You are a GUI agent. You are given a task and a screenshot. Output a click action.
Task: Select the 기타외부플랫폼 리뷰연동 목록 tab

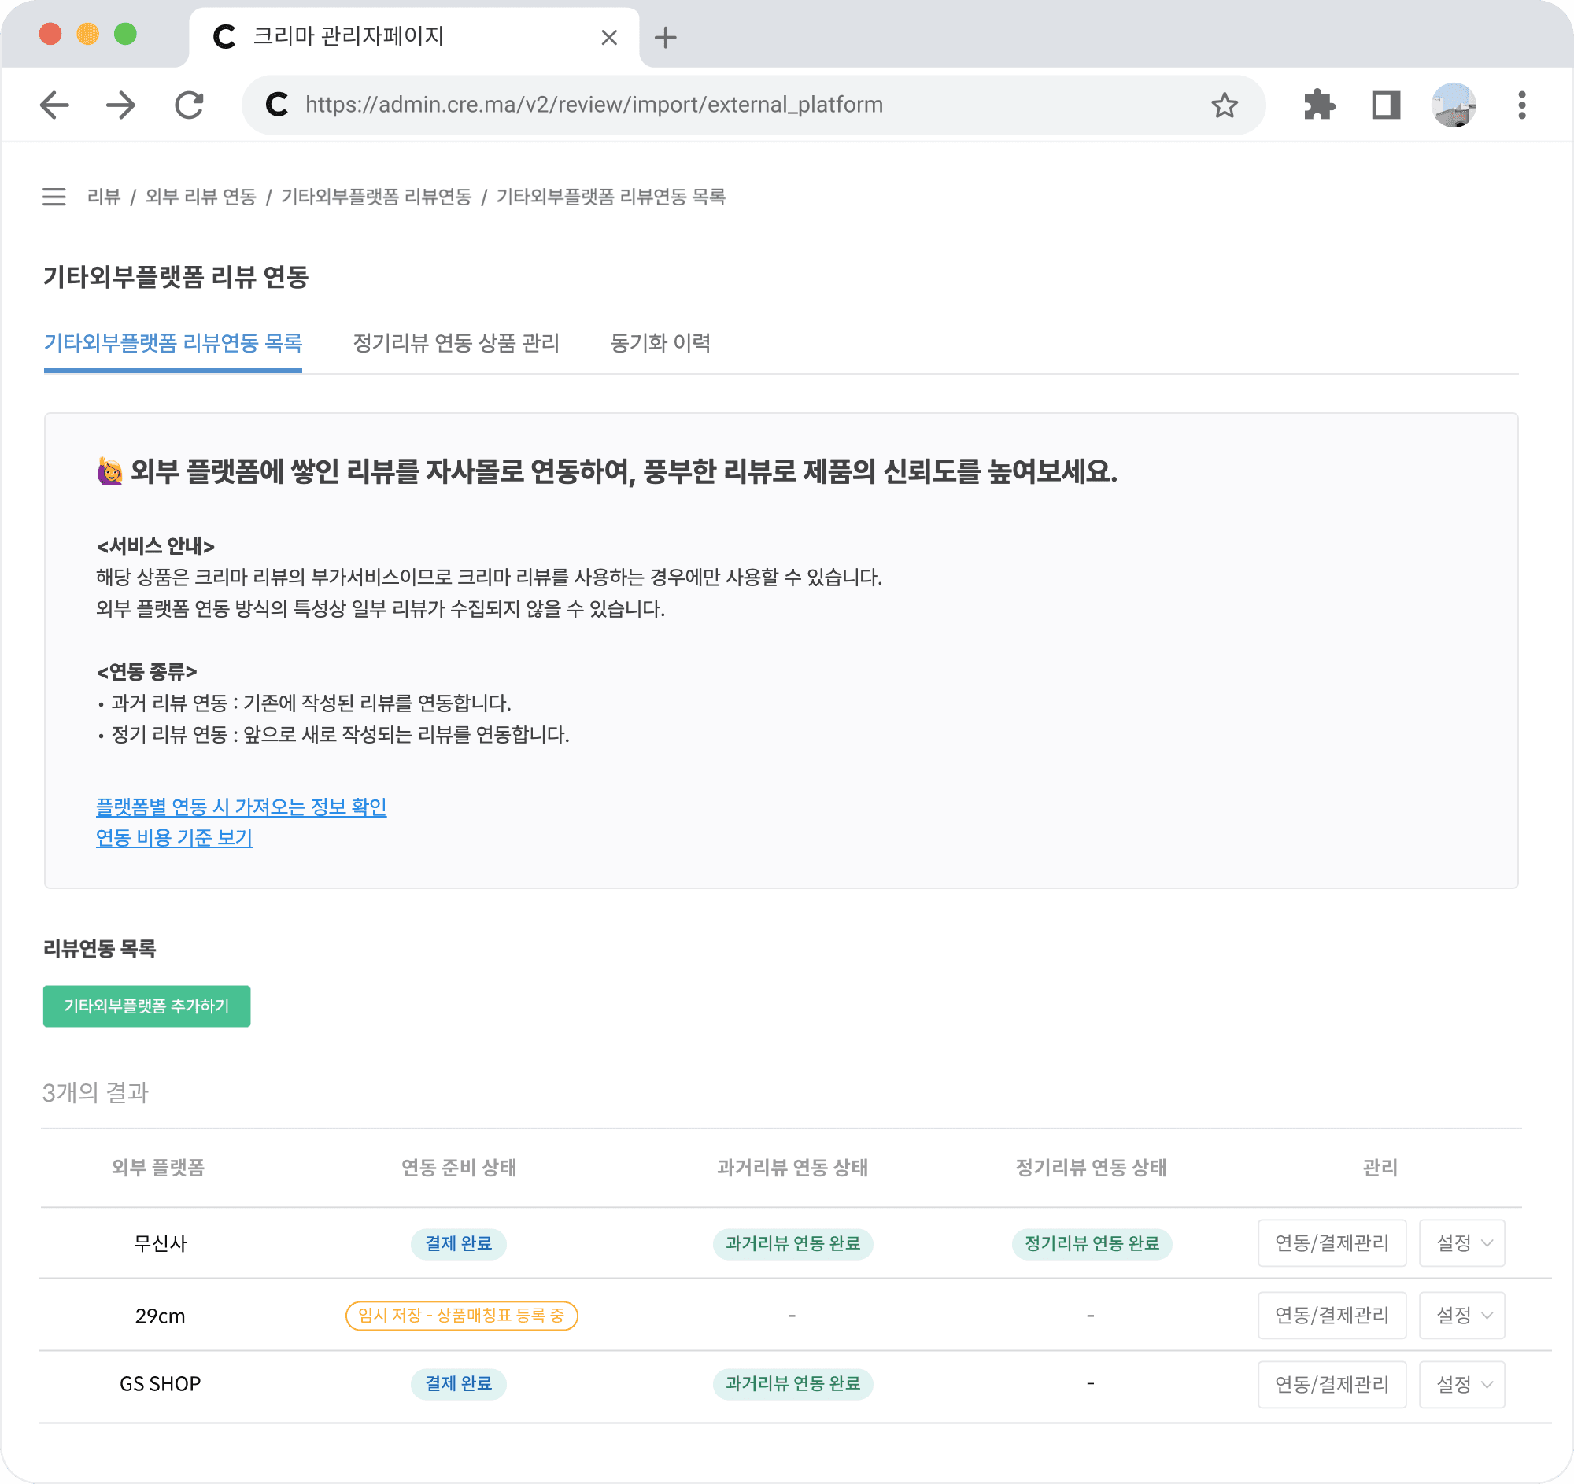pos(172,344)
